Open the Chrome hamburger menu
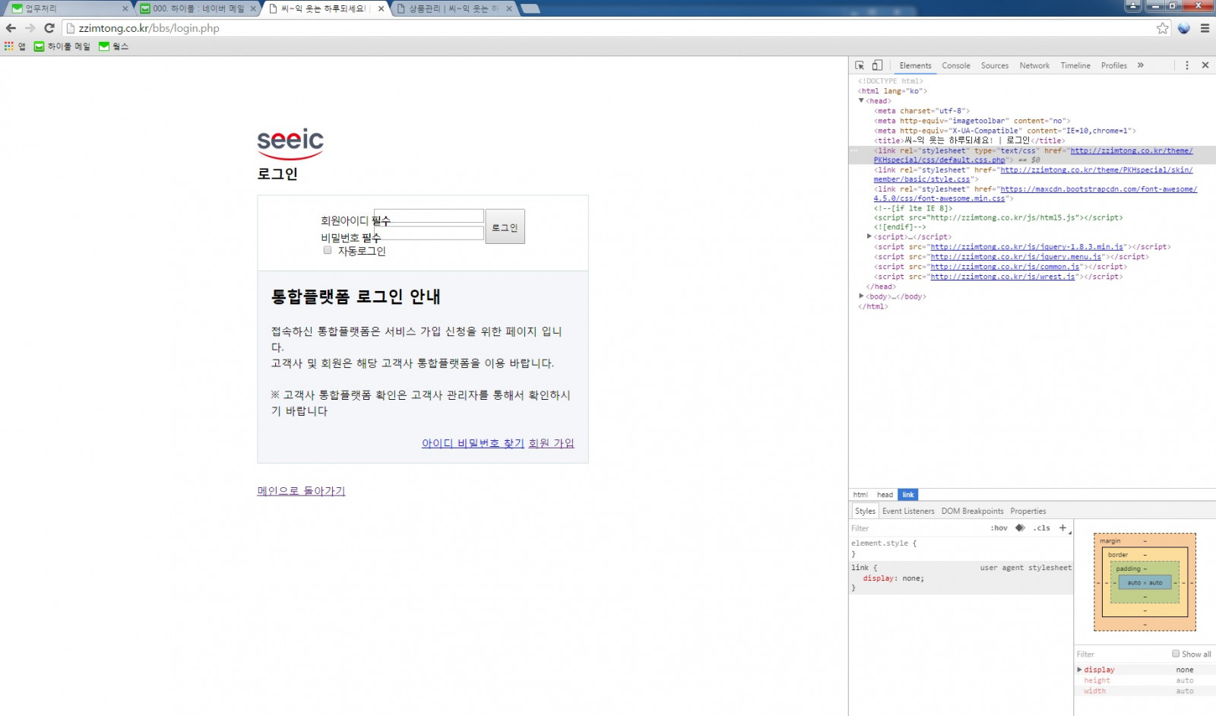Screen dimensions: 1216x716 point(1205,28)
